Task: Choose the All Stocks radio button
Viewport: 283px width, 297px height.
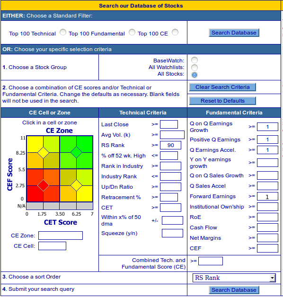Action: [x=195, y=75]
